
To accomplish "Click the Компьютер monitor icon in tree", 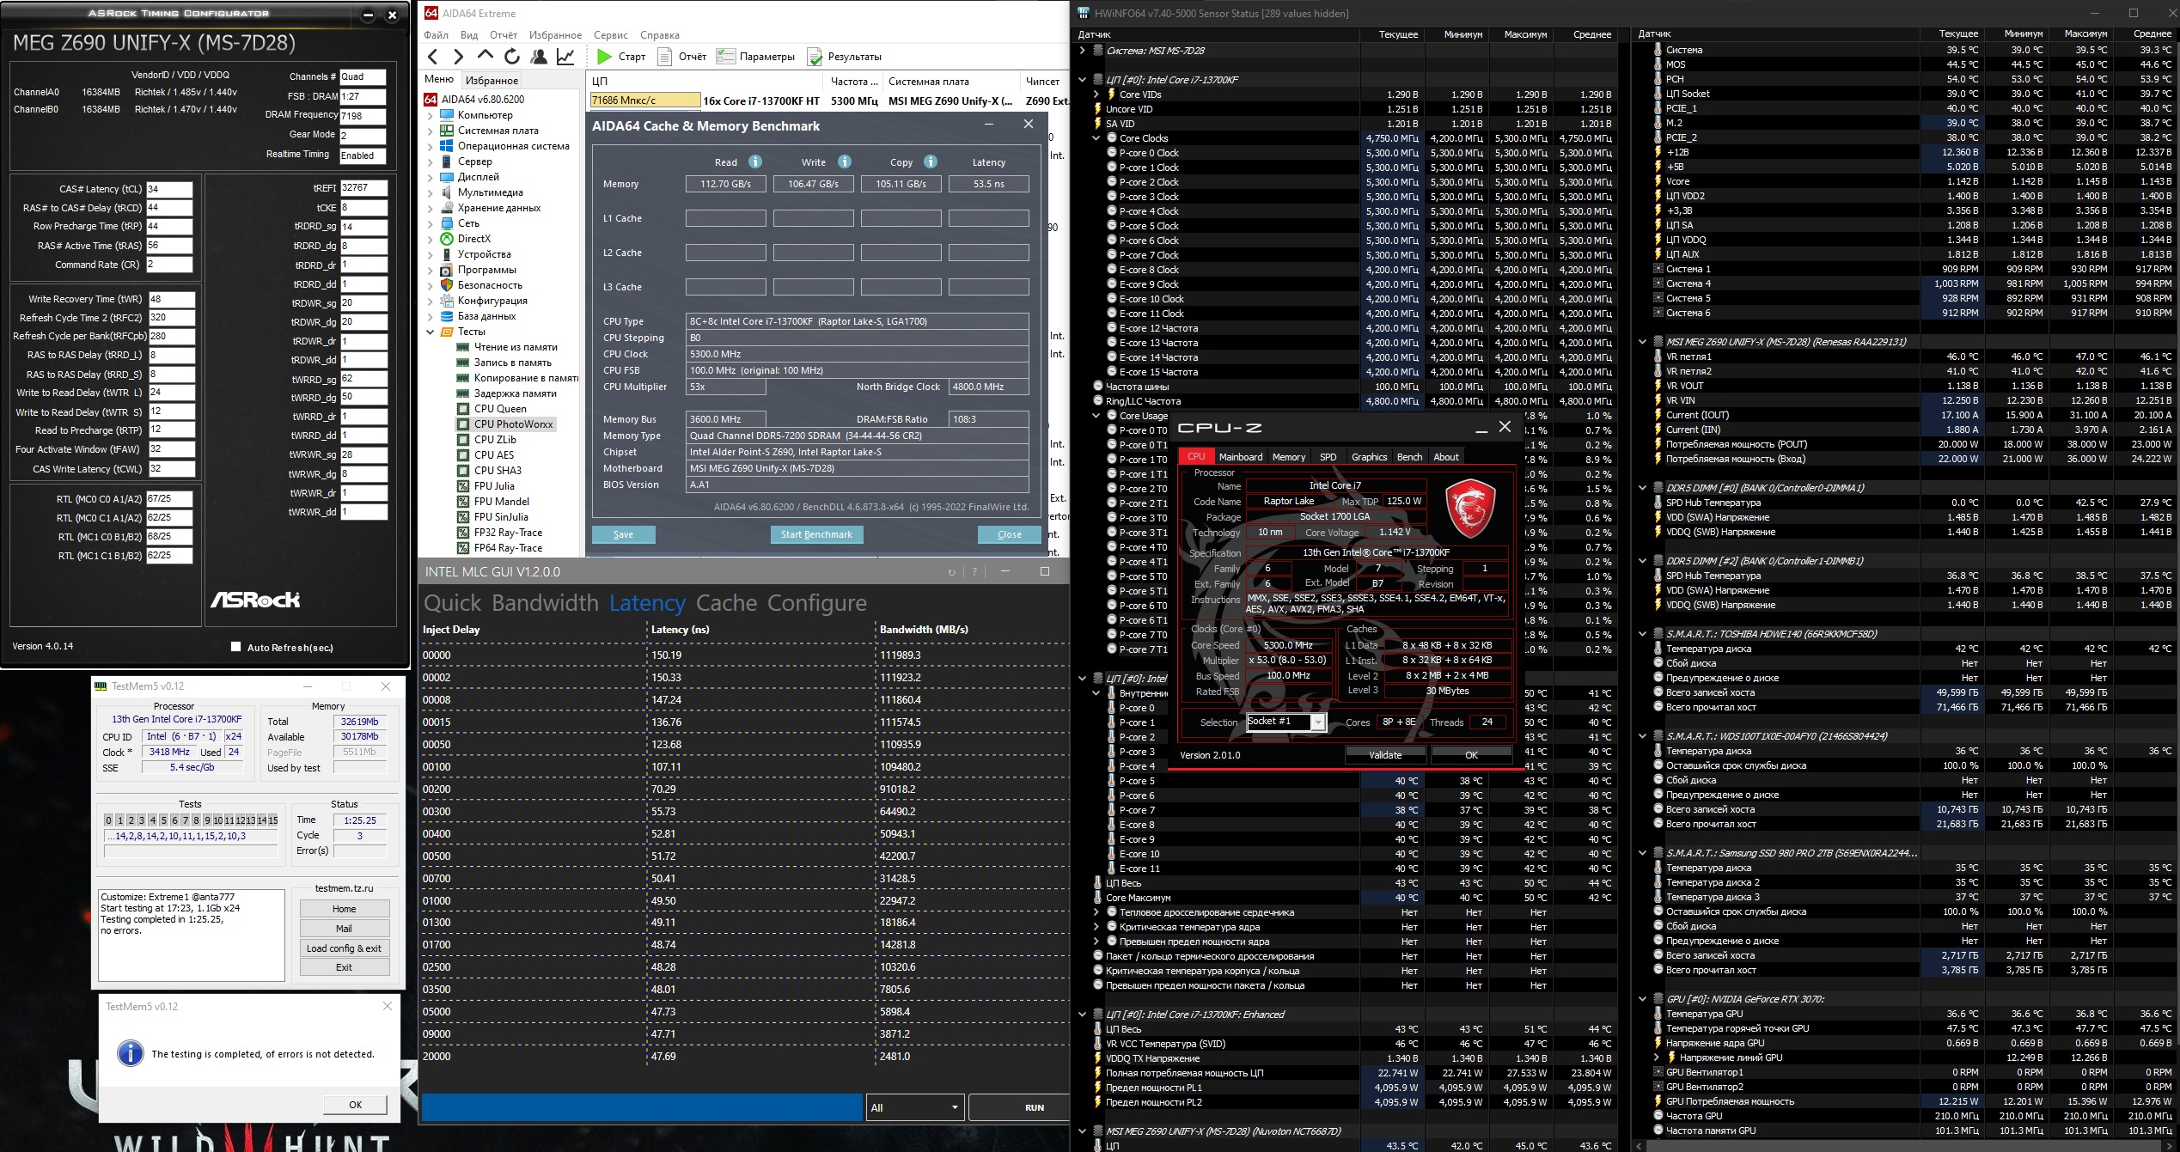I will [447, 115].
